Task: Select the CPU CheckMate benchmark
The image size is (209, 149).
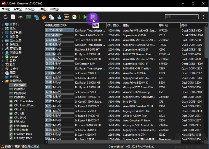Action: 24,101
